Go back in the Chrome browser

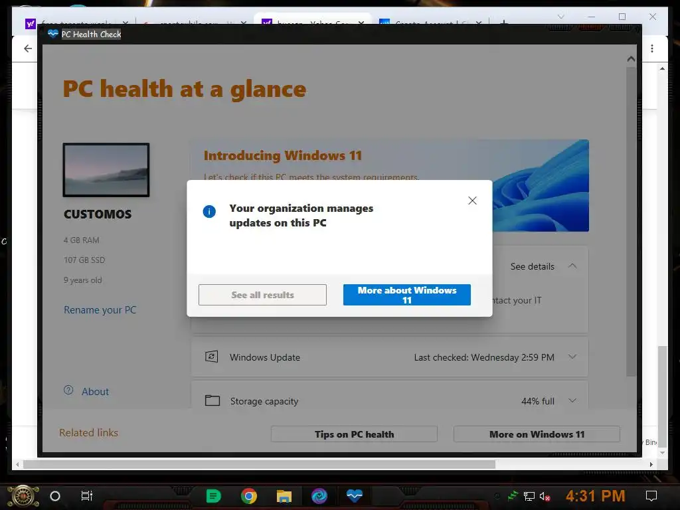28,48
